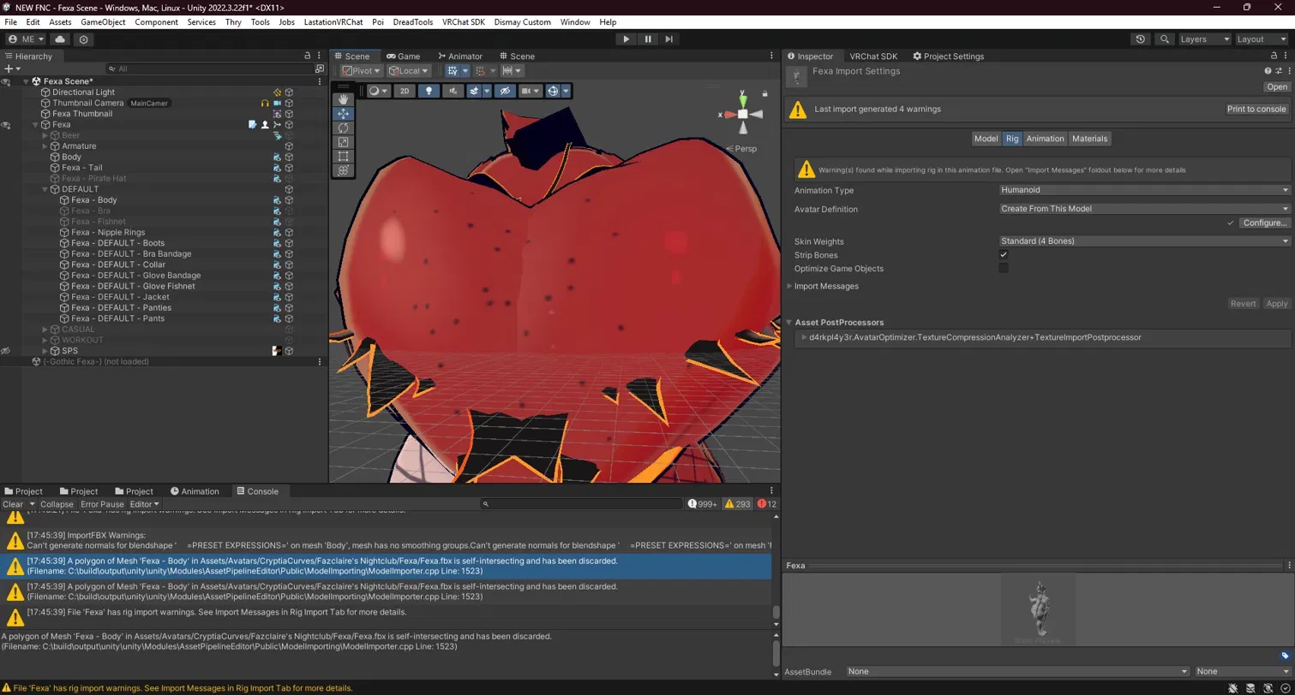
Task: Open the Layers dropdown
Action: pyautogui.click(x=1204, y=39)
